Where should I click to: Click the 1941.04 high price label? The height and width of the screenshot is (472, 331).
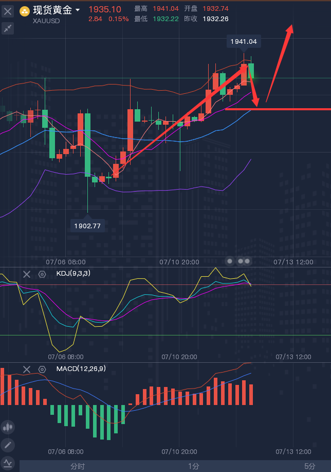[244, 42]
